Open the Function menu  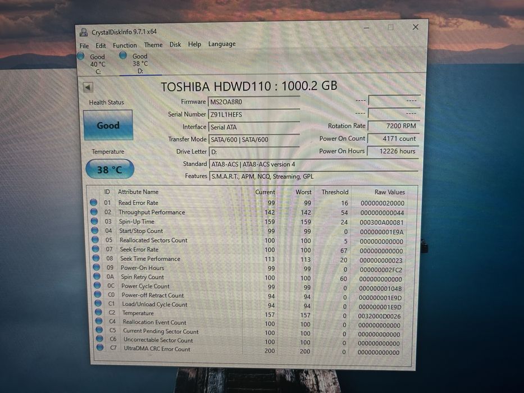pyautogui.click(x=125, y=45)
